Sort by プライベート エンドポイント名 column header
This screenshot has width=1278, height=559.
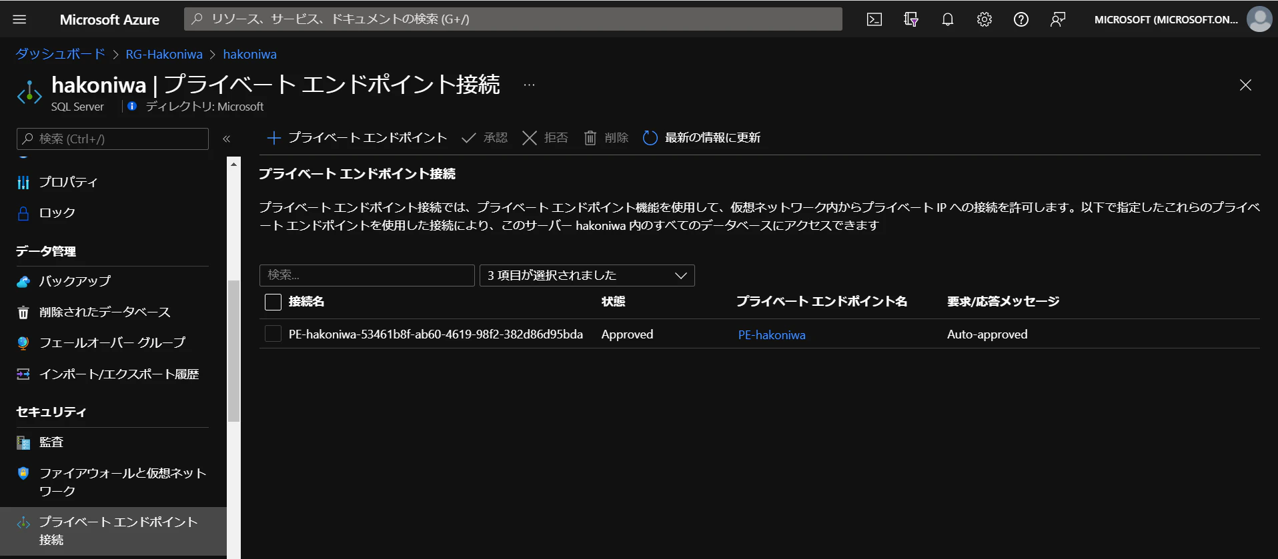coord(822,302)
